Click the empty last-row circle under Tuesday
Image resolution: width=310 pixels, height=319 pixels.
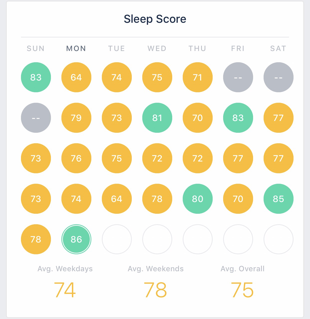coord(117,239)
